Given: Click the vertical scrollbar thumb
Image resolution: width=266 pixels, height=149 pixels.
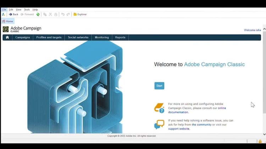Looking at the screenshot, I should [x=264, y=72].
